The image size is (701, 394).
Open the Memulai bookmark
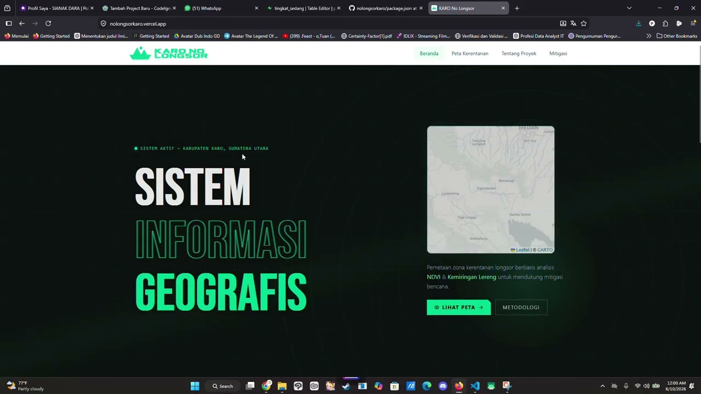point(16,36)
